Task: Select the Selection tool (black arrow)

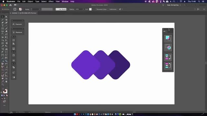Action: coord(3,17)
